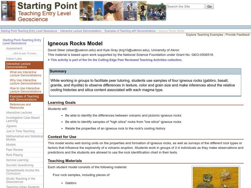Open Why Use Interactive Lecture Demonstrations
Viewport: 251px width, 188px height.
pyautogui.click(x=25, y=82)
